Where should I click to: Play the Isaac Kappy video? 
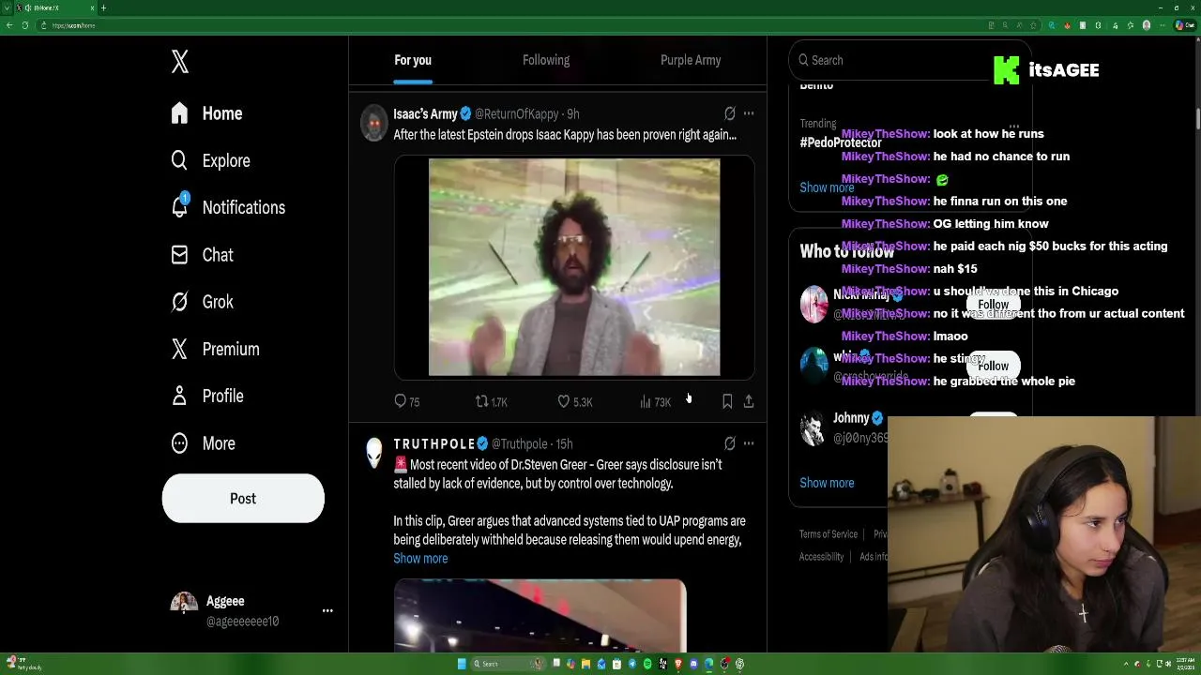574,267
